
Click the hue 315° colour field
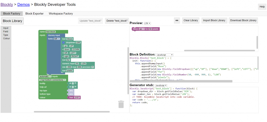pos(77,98)
